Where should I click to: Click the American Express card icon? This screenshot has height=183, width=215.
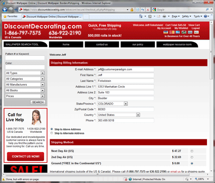coord(178,32)
